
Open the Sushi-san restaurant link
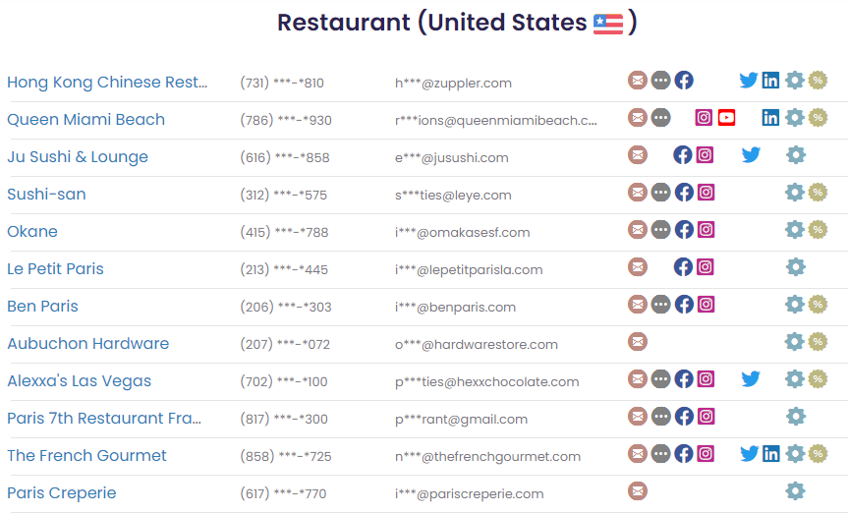tap(46, 195)
